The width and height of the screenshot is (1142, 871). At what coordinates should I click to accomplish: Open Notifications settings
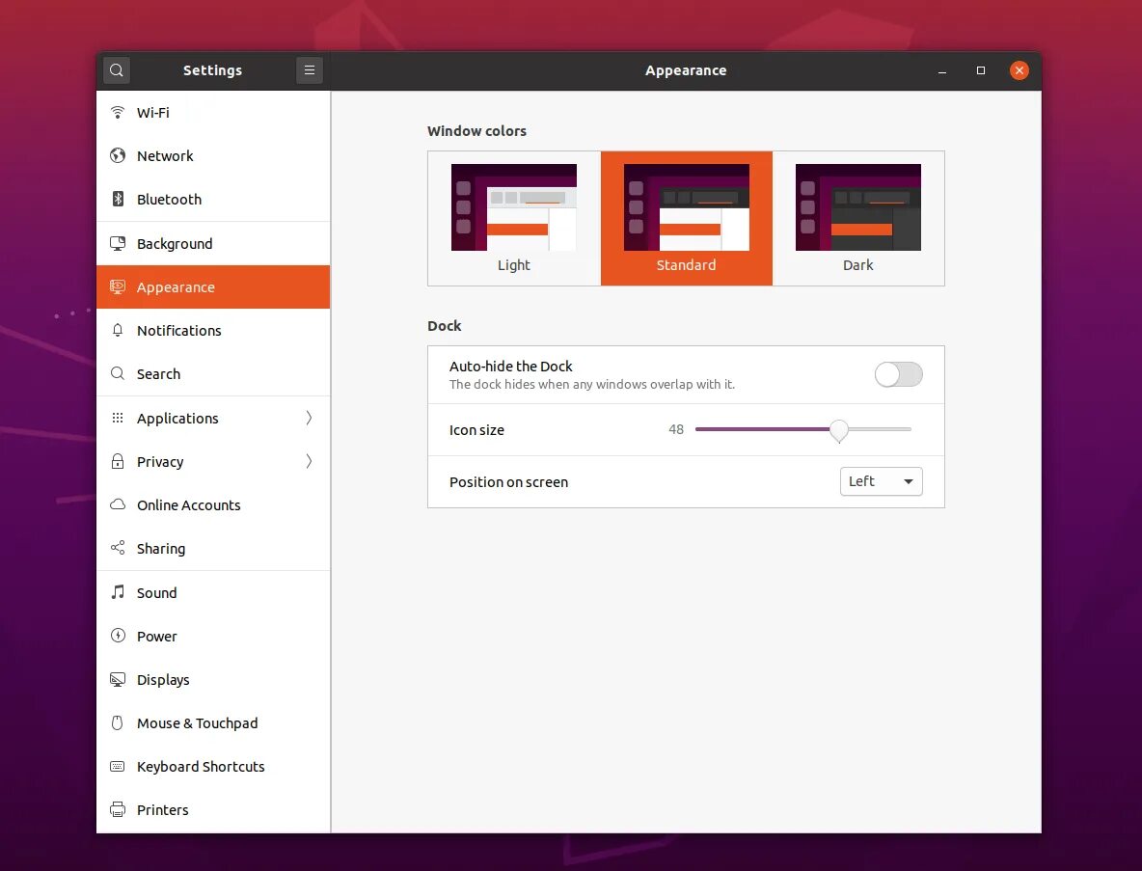pos(213,330)
